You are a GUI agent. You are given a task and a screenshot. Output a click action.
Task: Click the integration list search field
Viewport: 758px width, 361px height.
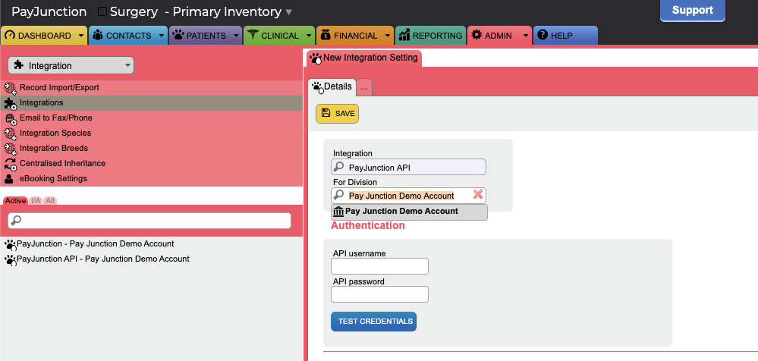149,221
